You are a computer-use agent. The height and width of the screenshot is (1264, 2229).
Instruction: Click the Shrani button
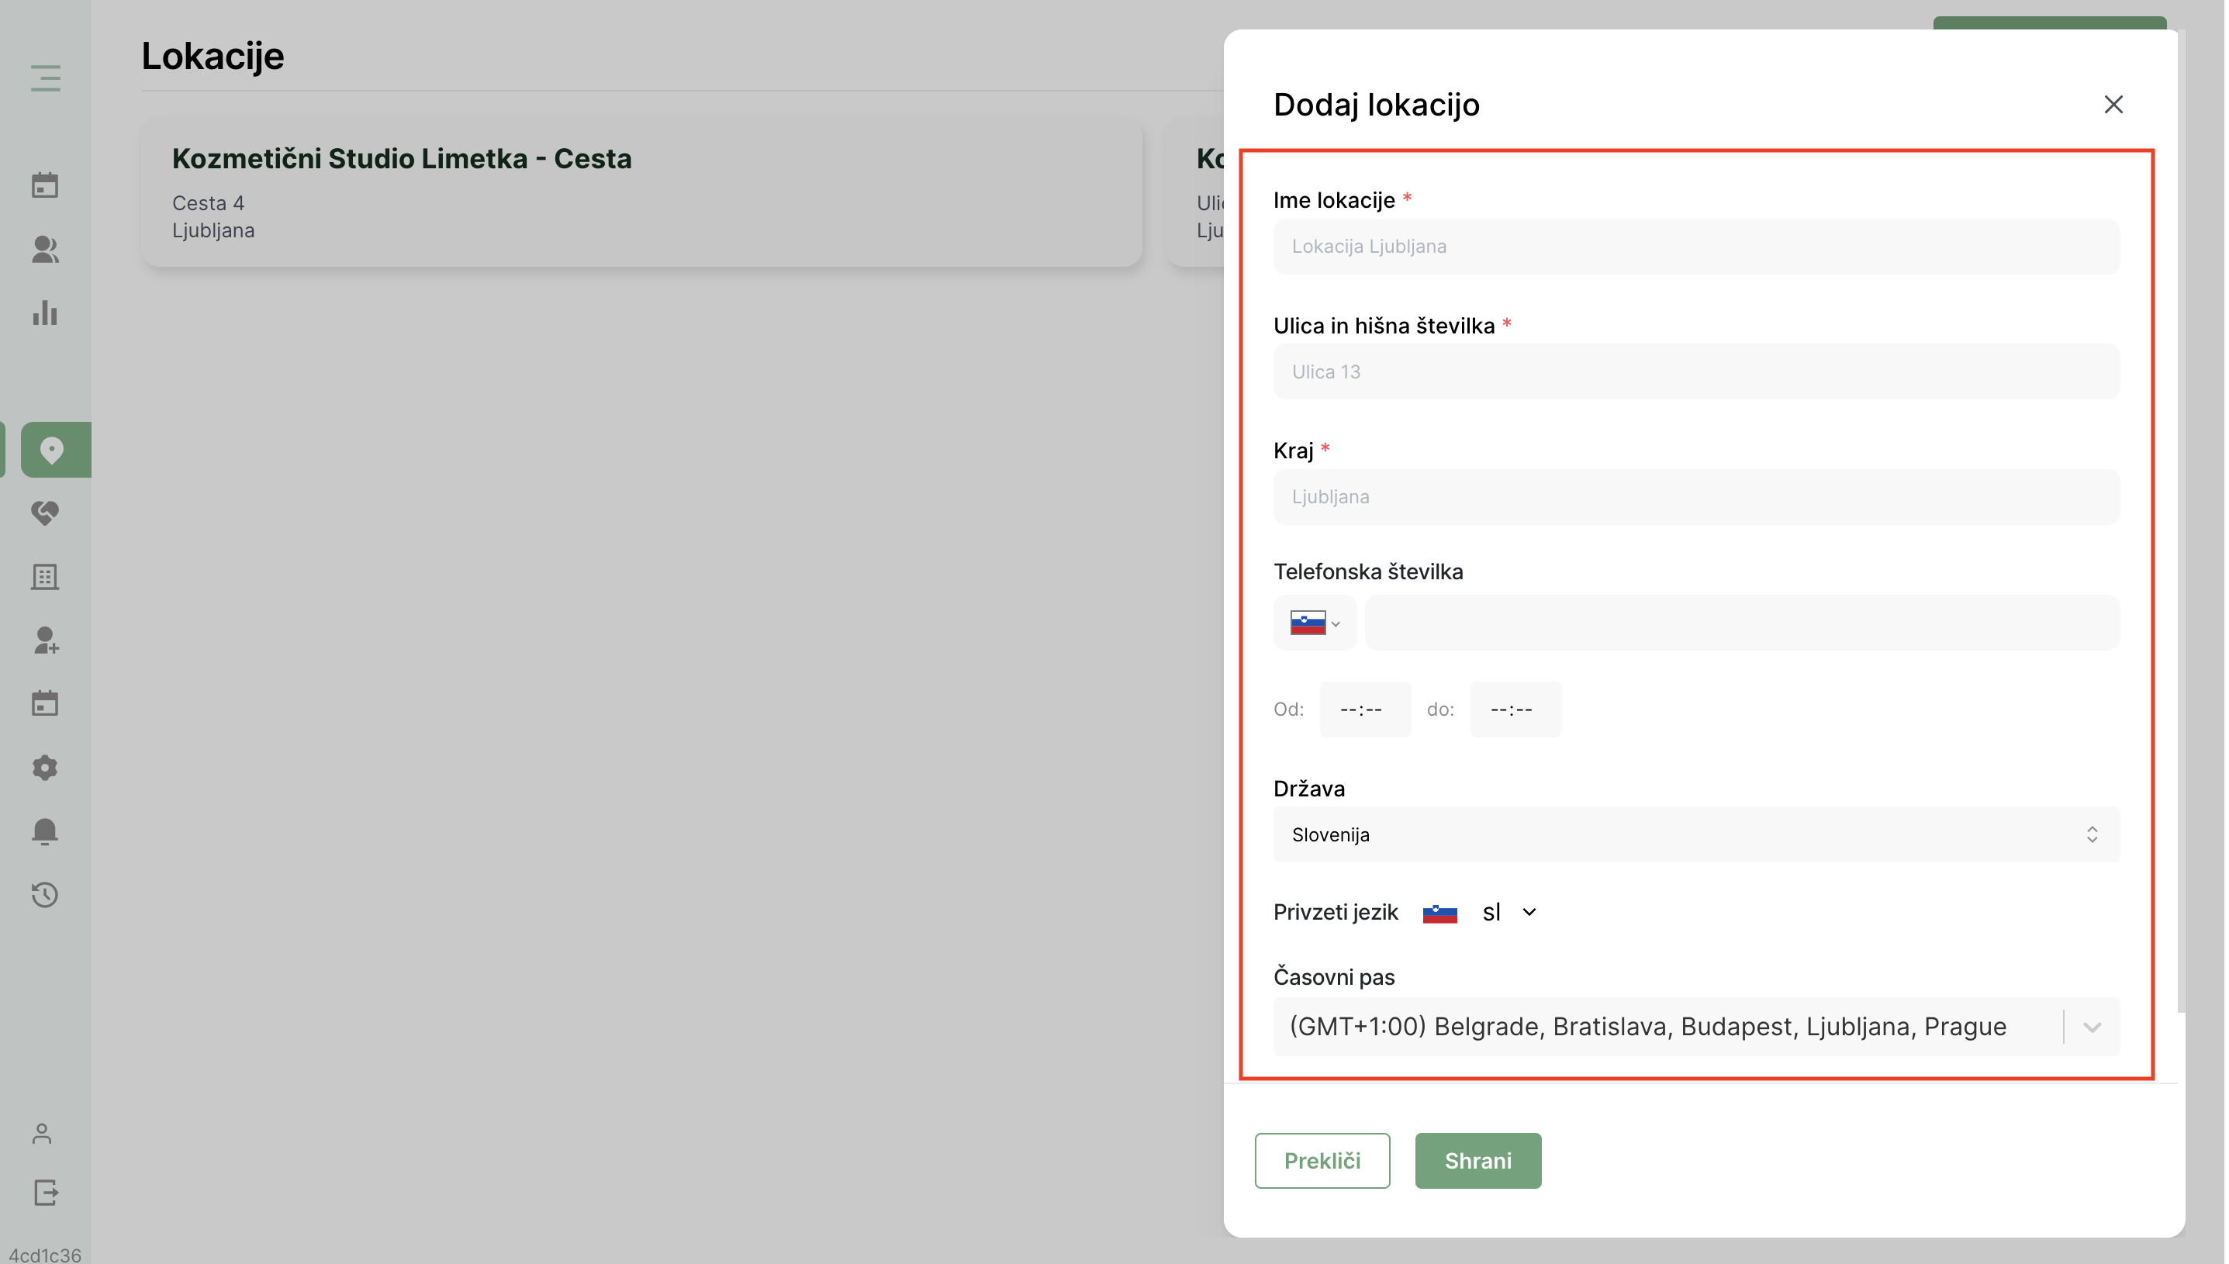pos(1478,1162)
